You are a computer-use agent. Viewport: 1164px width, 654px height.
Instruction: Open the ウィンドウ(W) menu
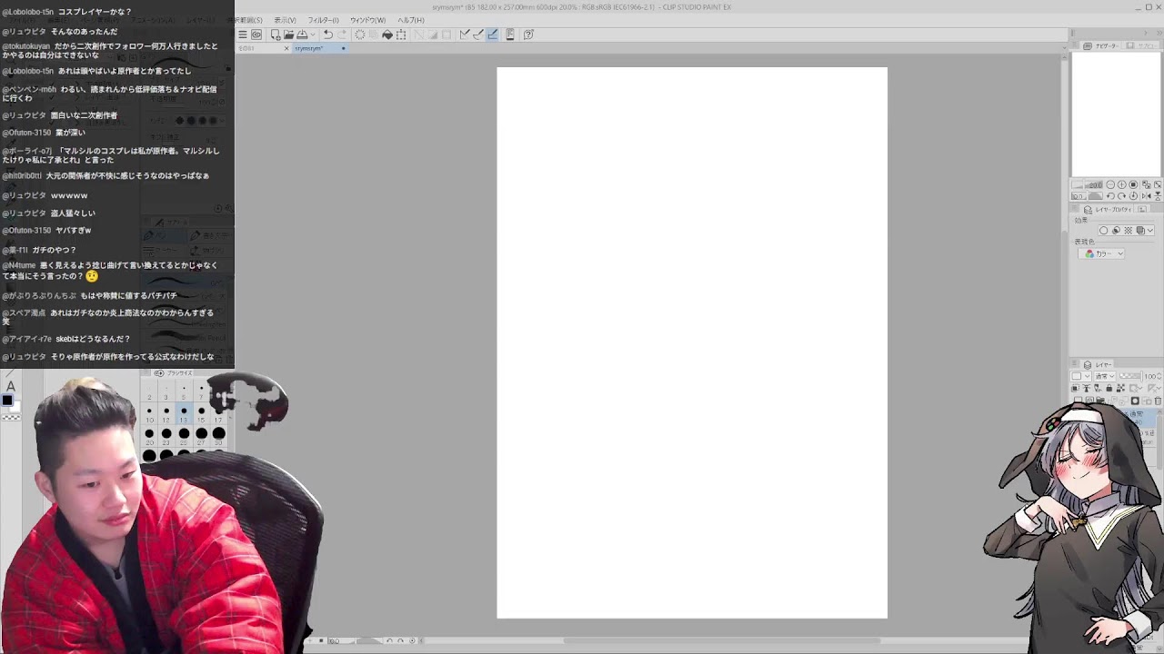(368, 20)
